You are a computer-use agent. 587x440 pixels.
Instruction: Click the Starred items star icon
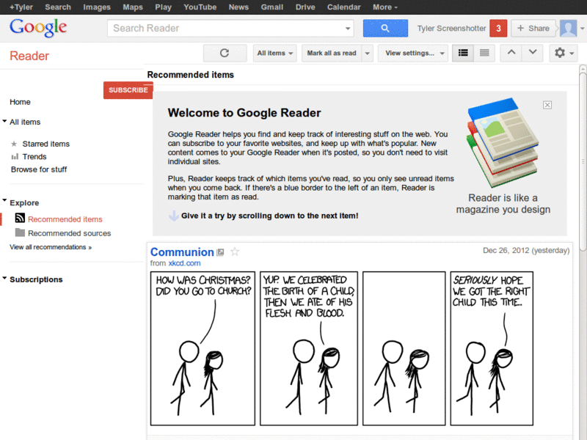tap(14, 144)
